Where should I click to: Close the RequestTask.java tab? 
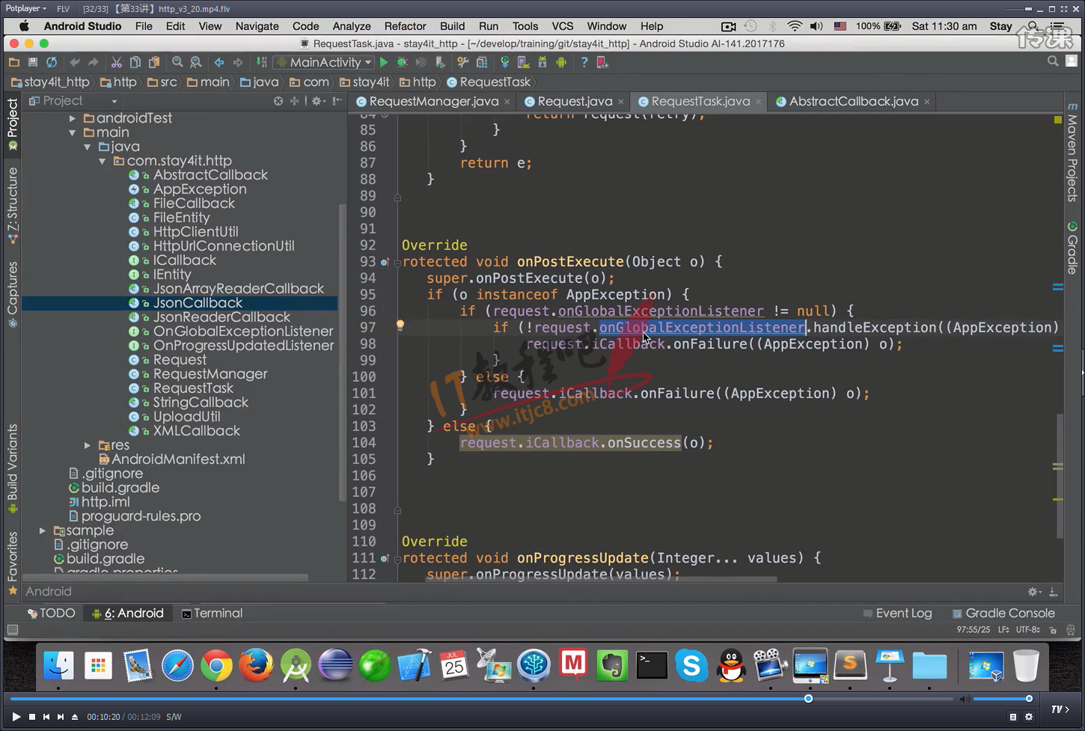(x=759, y=102)
